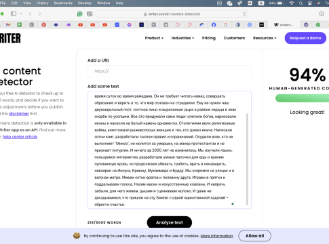Open the Bookmarks menu
This screenshot has width=329, height=244.
coord(63,3)
